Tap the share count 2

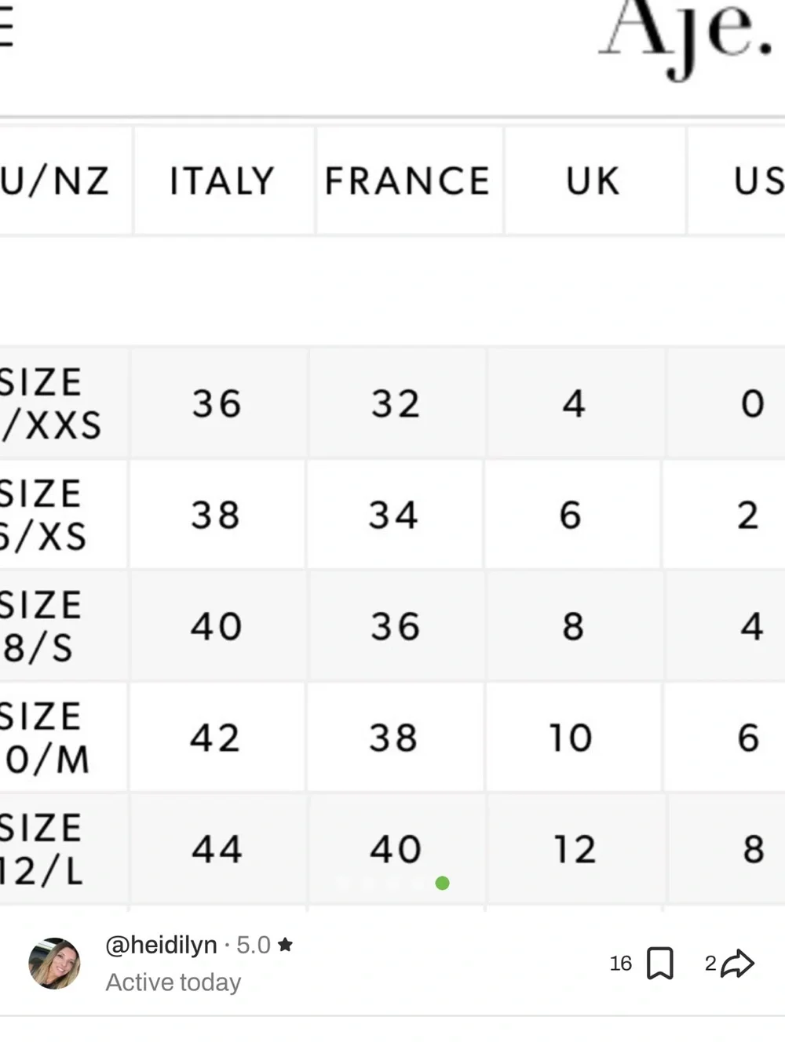[710, 964]
